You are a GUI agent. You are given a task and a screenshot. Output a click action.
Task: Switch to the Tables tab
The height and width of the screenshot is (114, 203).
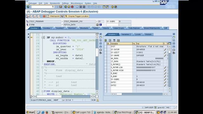click(x=95, y=28)
